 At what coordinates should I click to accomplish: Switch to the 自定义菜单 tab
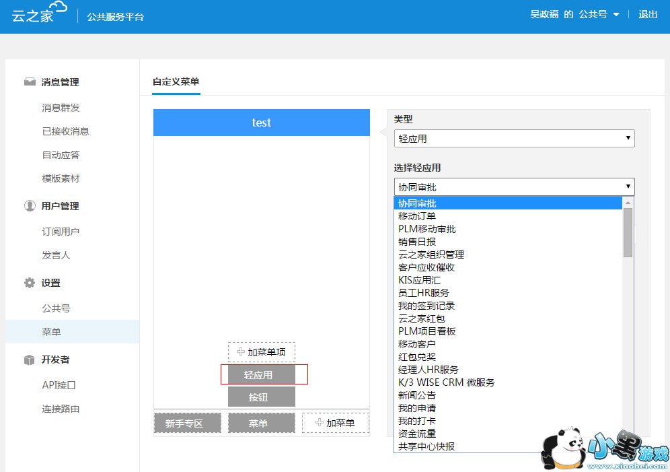(176, 82)
